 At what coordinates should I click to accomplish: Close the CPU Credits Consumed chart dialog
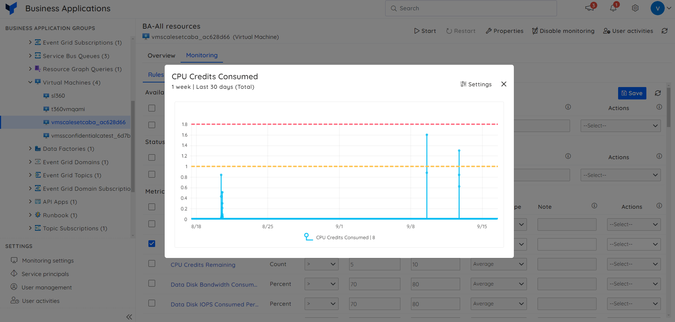pos(504,84)
